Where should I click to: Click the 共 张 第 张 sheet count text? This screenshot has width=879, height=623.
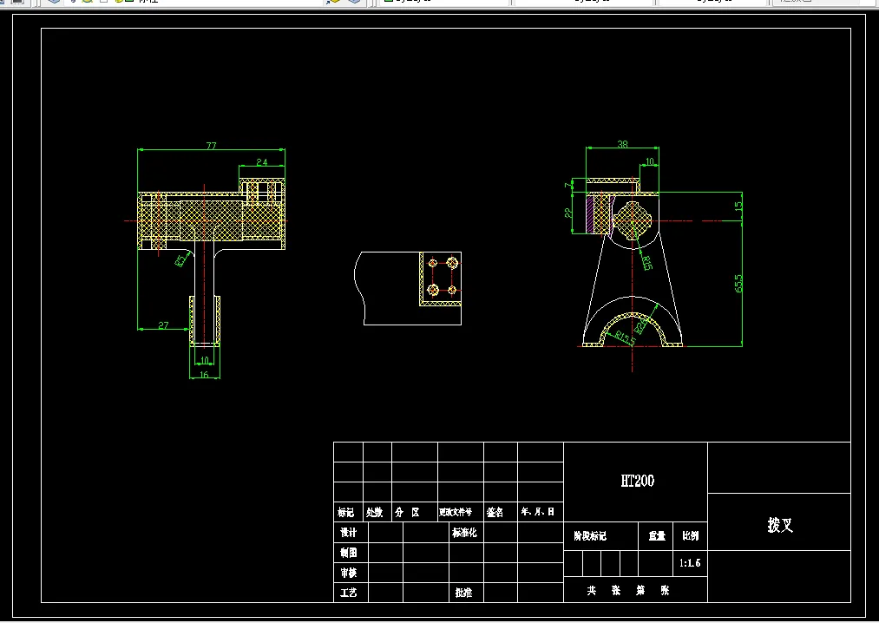pyautogui.click(x=628, y=591)
